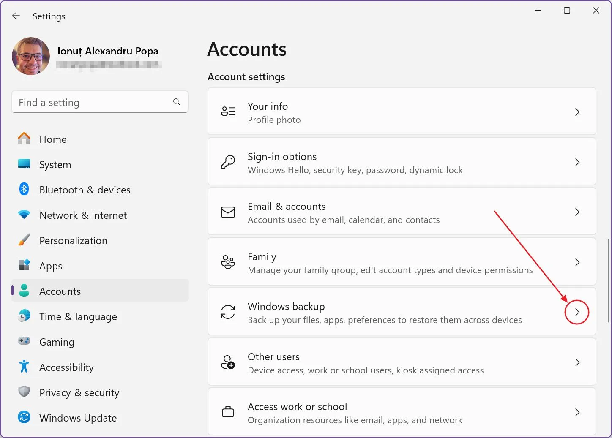
Task: Open the Windows Update label
Action: [x=78, y=418]
